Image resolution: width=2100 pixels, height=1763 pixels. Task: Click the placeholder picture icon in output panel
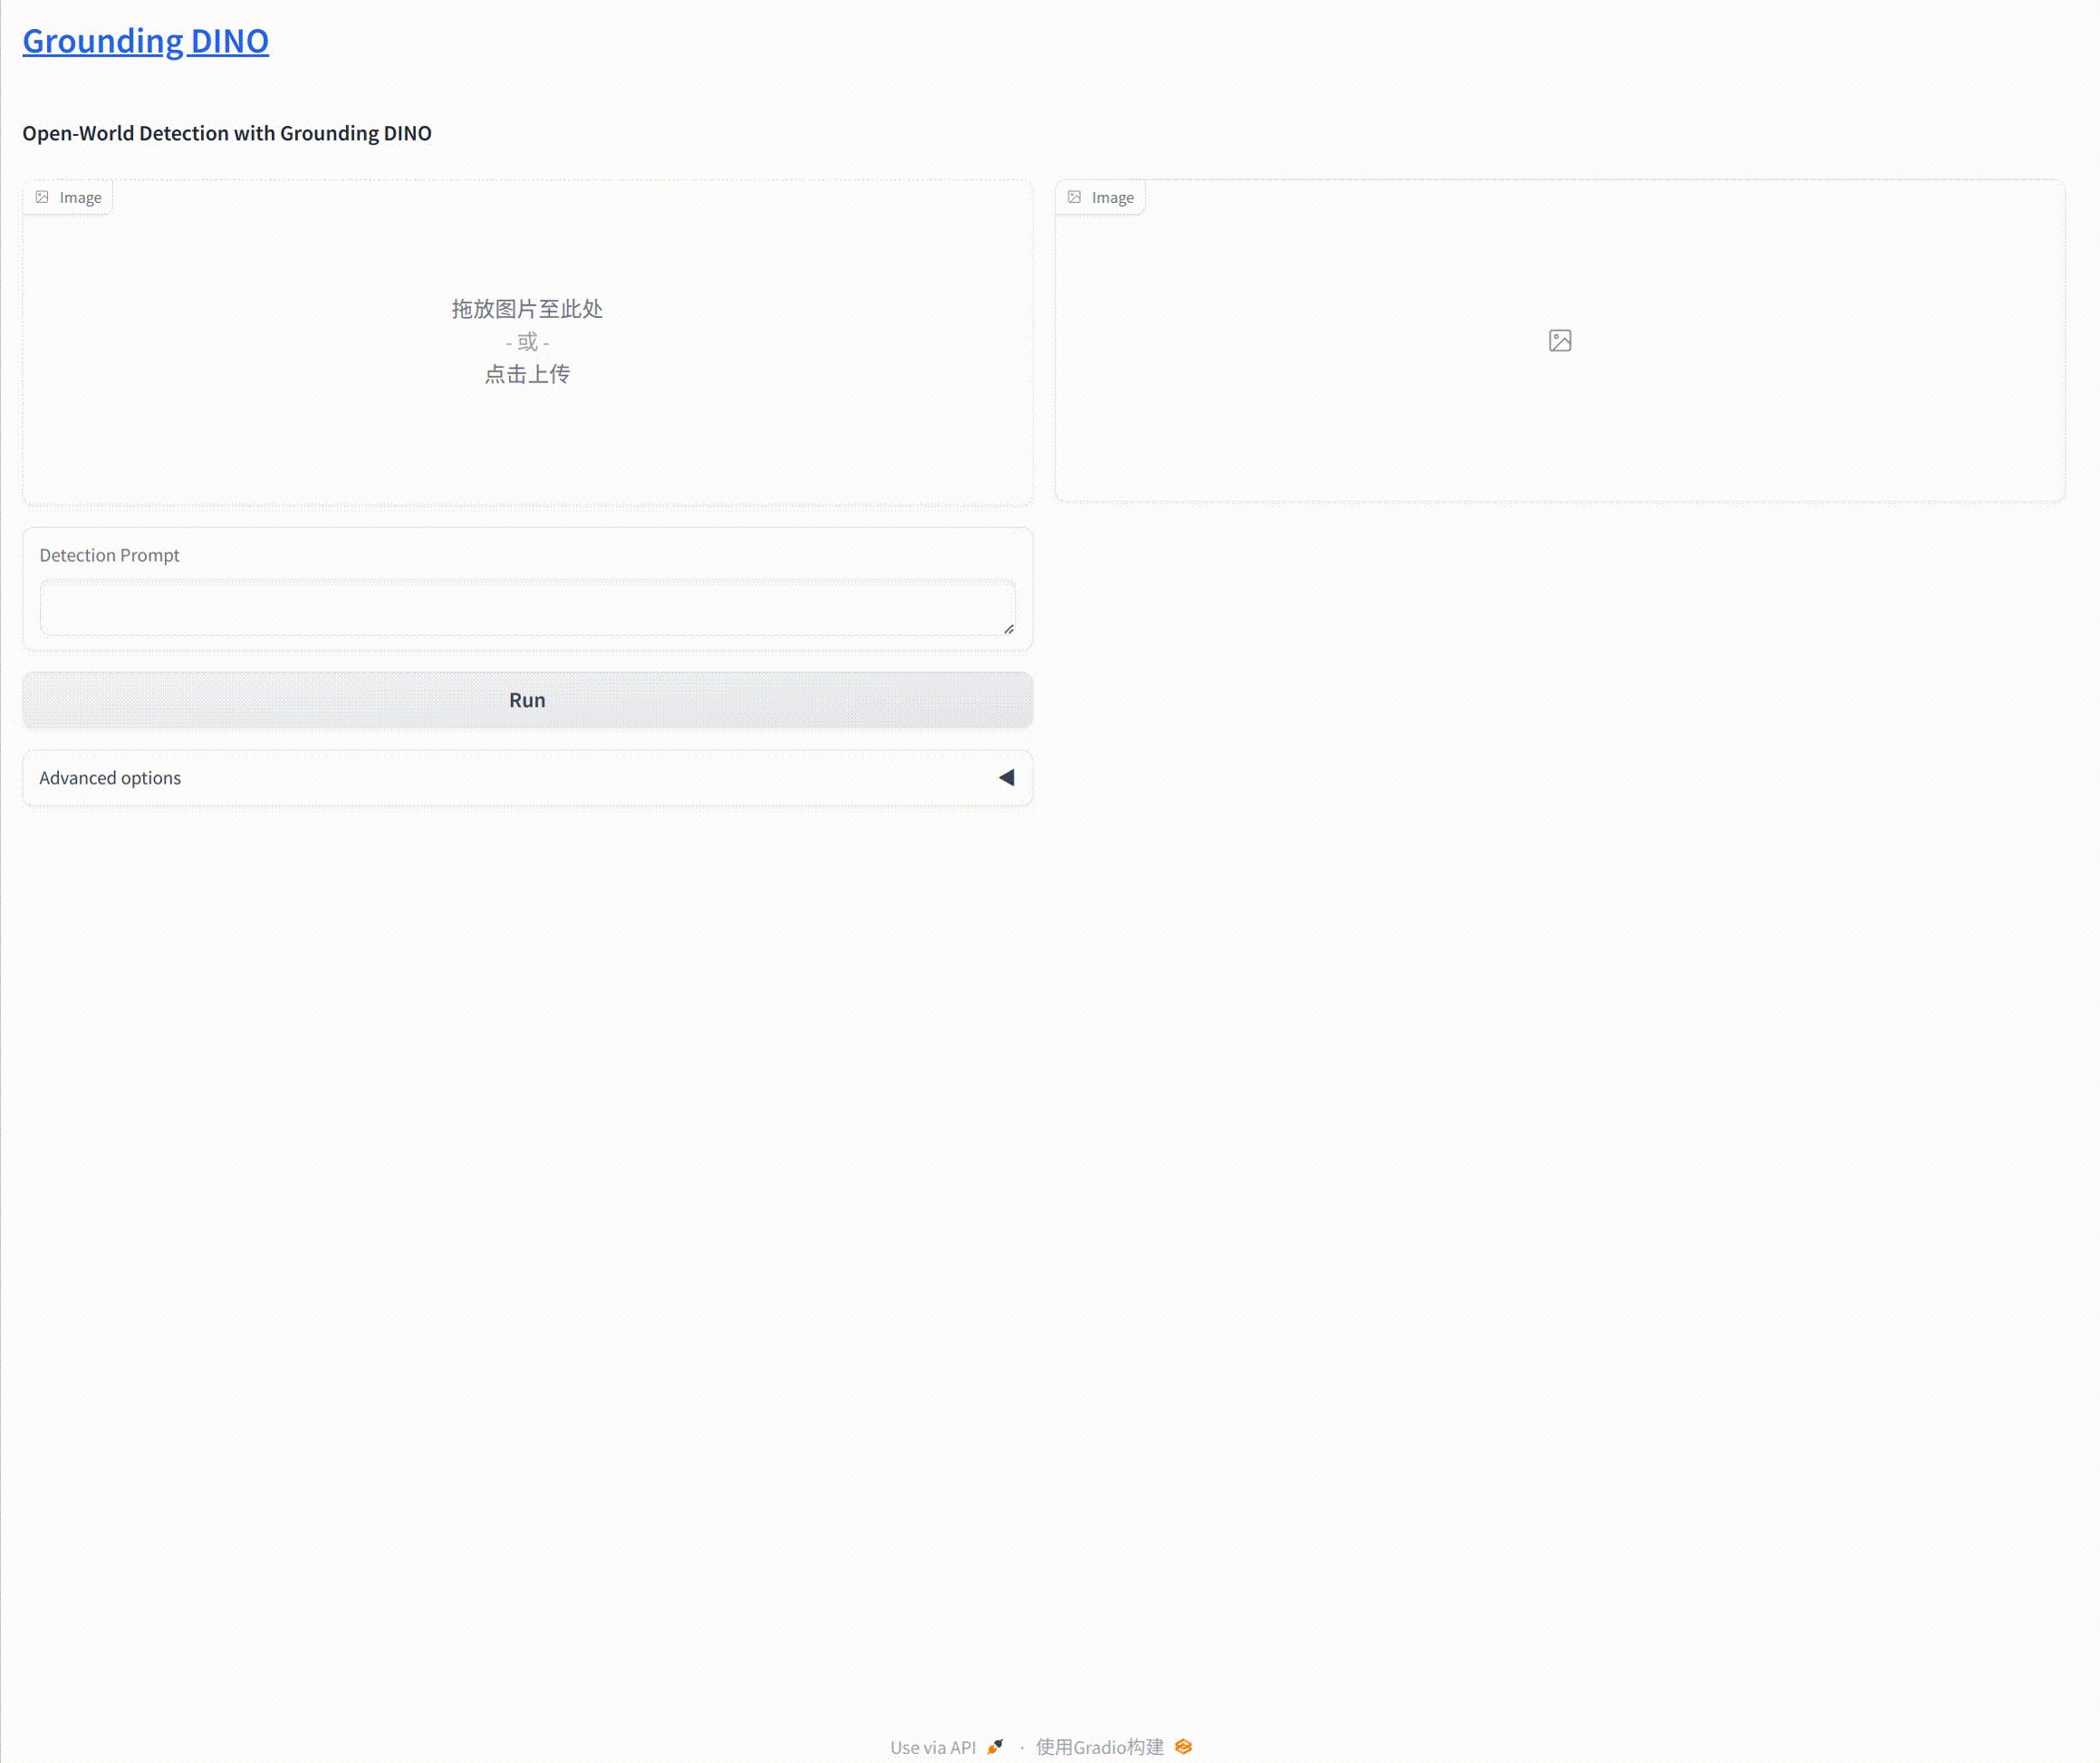tap(1559, 341)
